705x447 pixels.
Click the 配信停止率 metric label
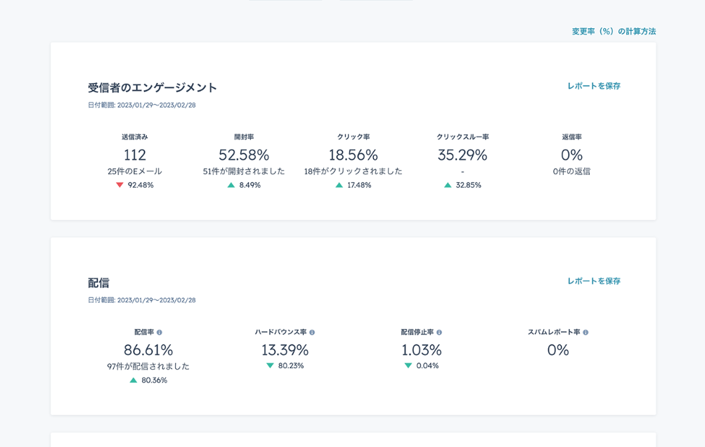(418, 332)
